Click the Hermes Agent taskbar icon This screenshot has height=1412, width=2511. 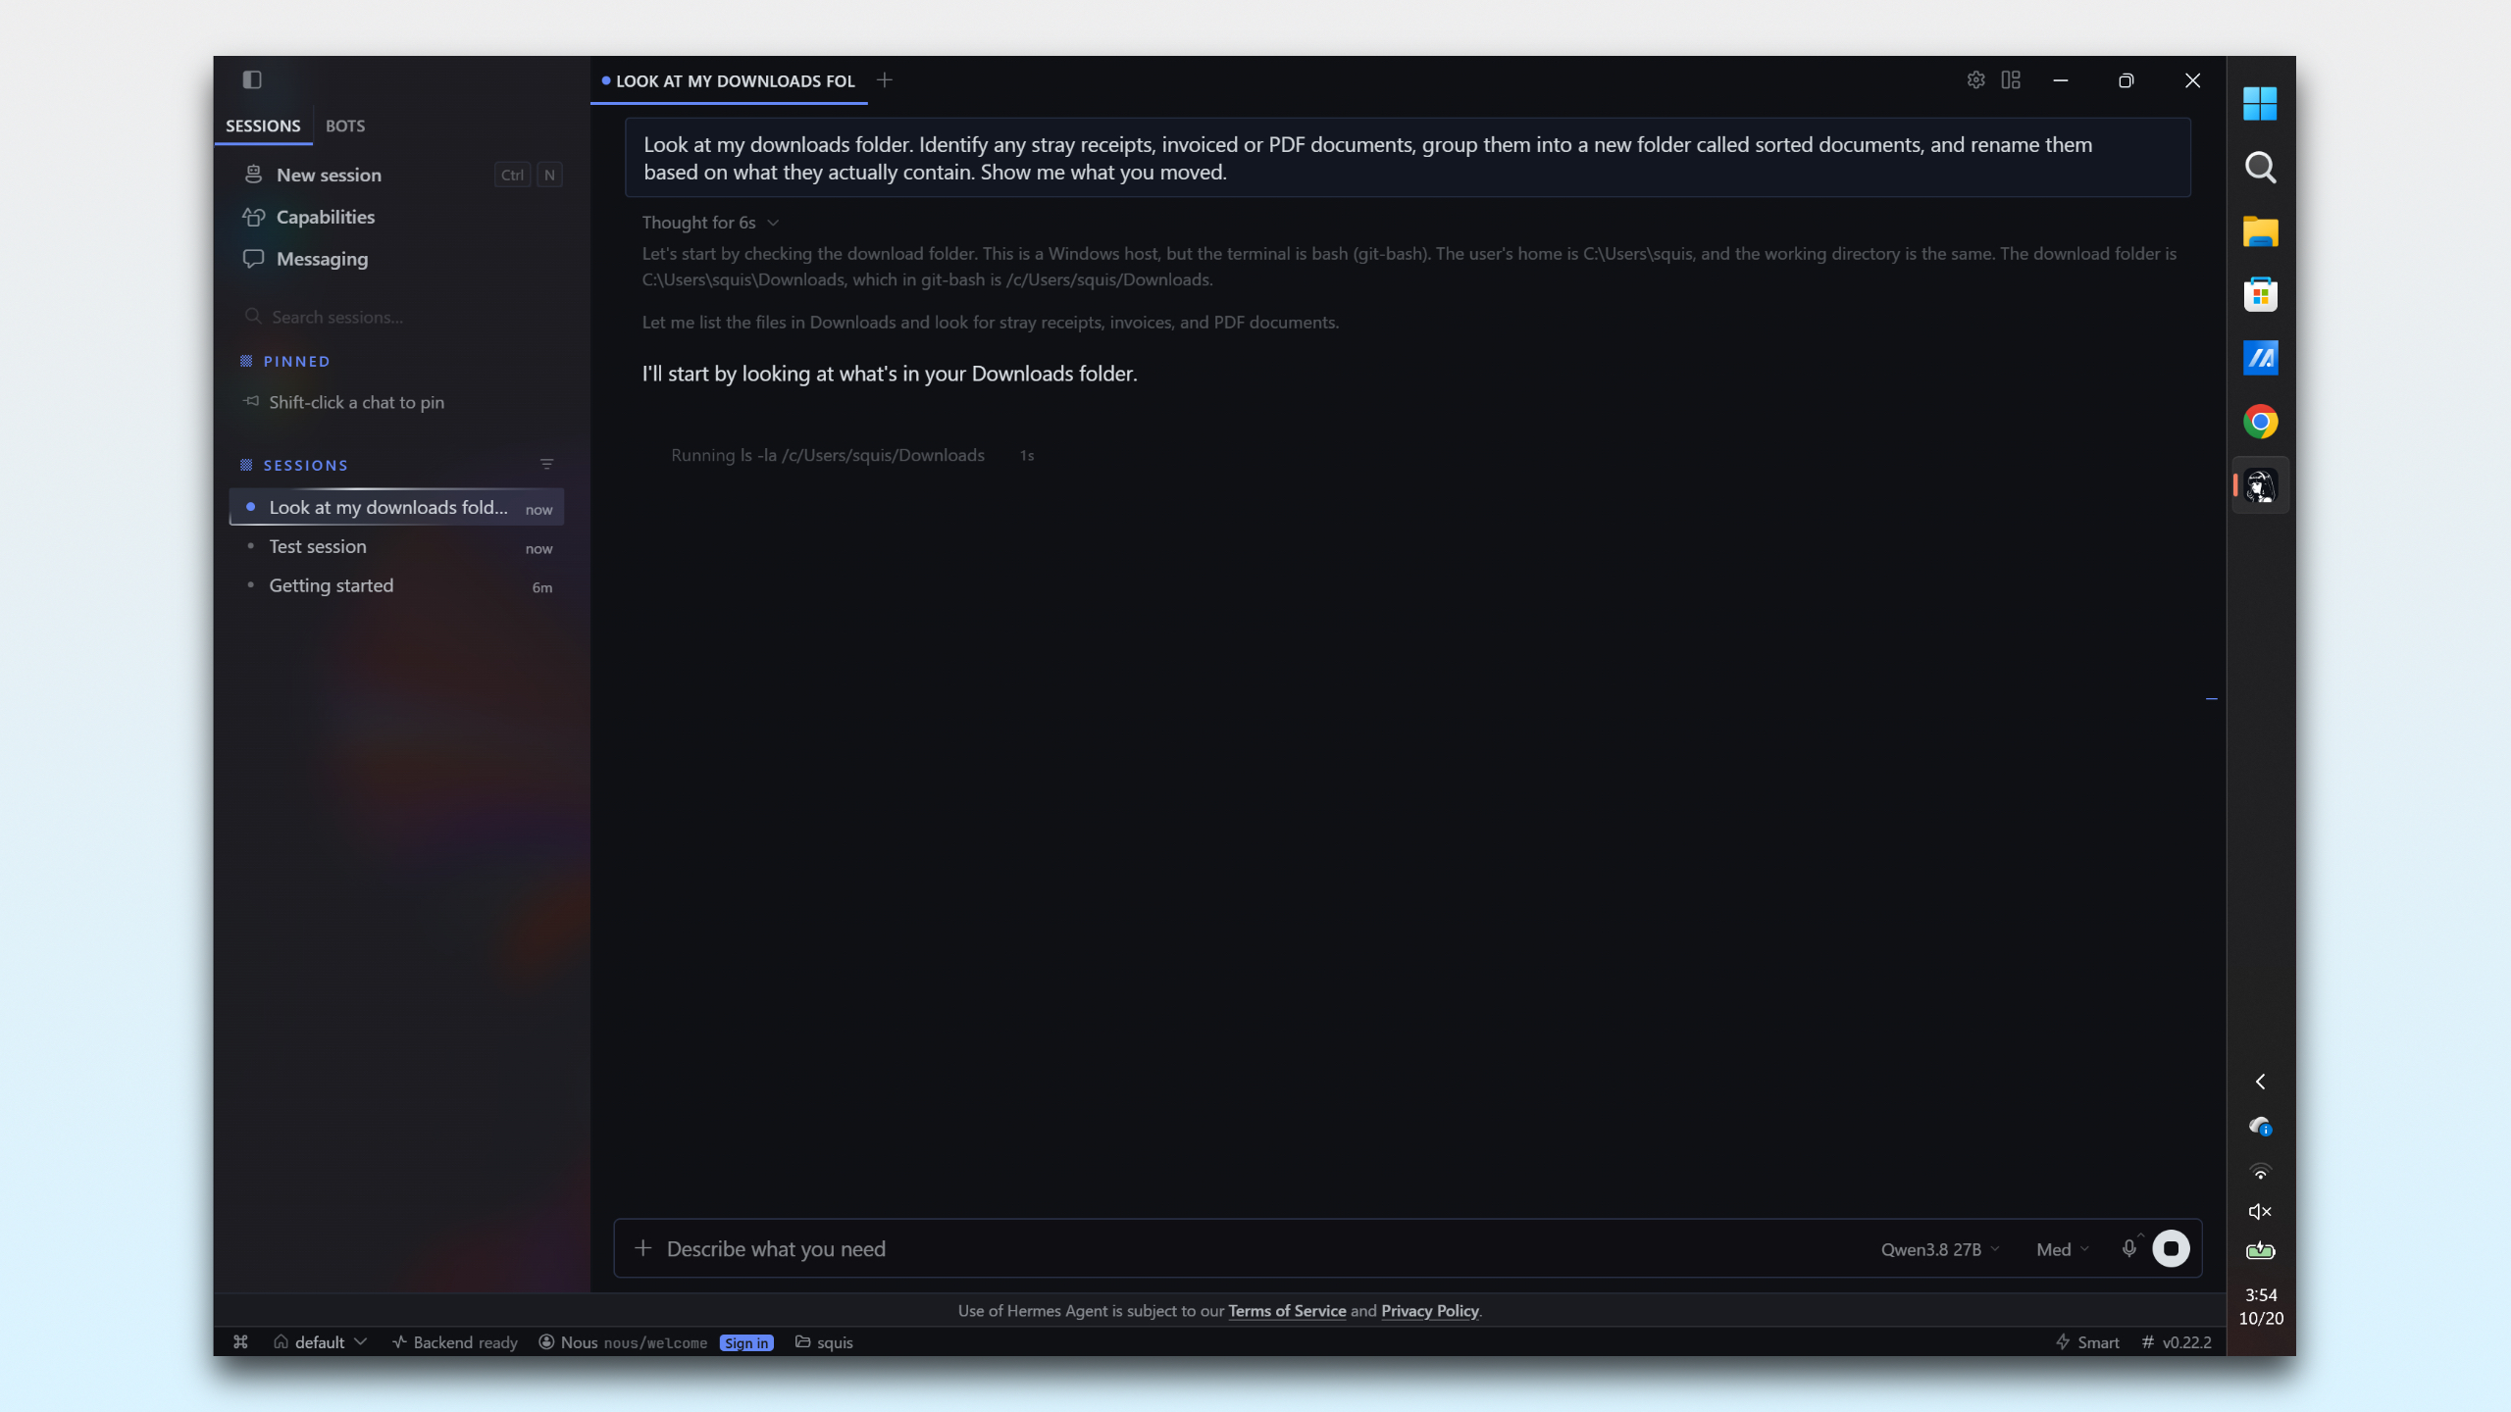click(2260, 485)
